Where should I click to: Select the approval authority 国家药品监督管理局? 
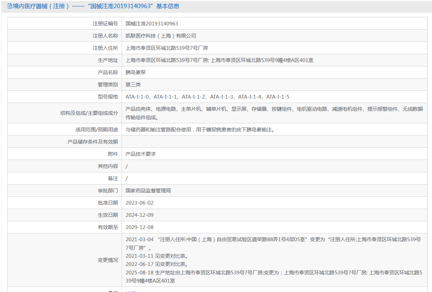tap(148, 191)
